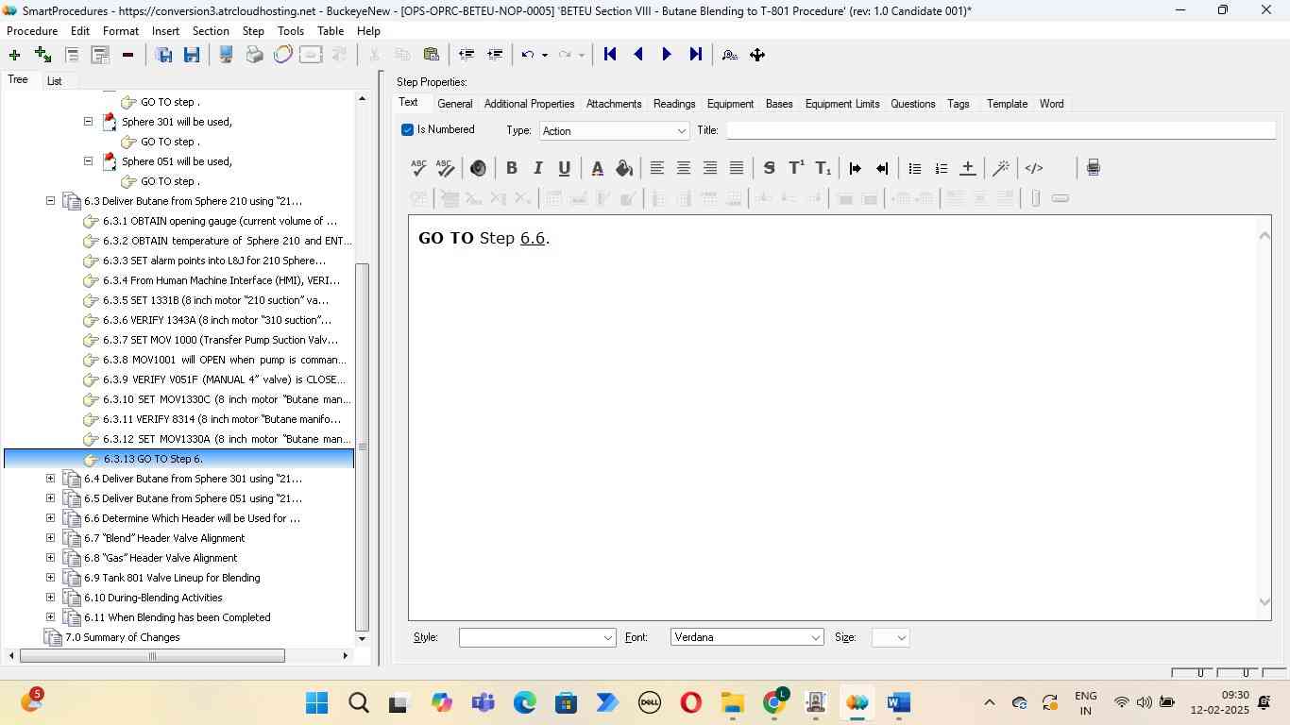1290x725 pixels.
Task: Uncheck the Is Numbered checkbox
Action: 408,130
